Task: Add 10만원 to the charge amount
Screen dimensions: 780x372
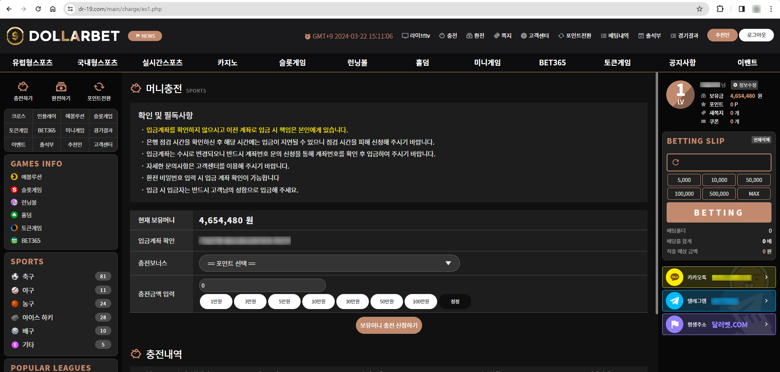Action: click(318, 302)
